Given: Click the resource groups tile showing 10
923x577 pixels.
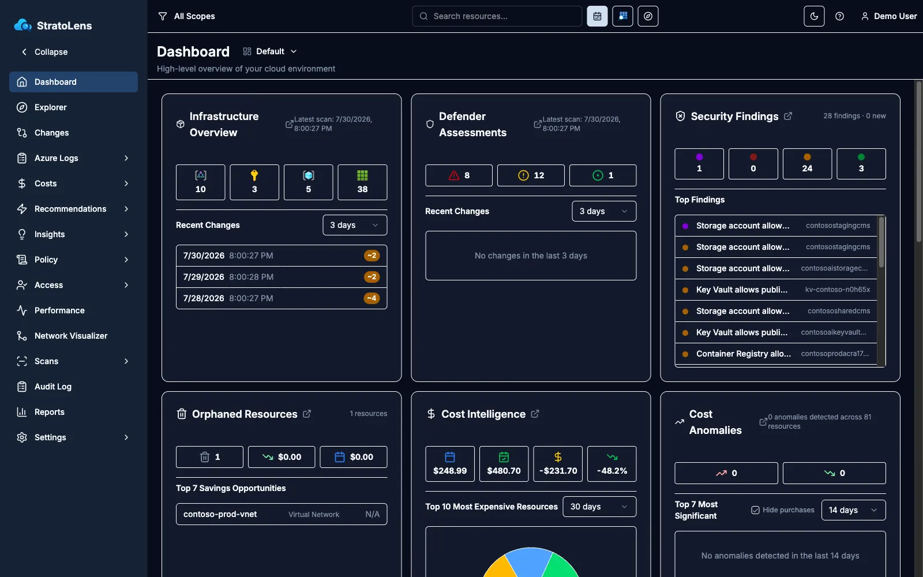Looking at the screenshot, I should [x=200, y=182].
